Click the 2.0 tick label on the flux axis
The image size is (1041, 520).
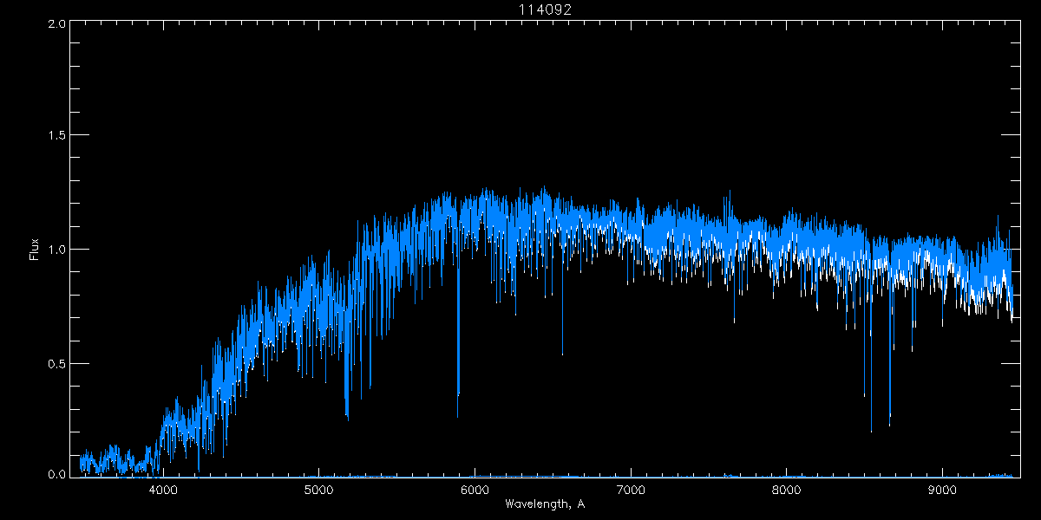pos(56,23)
